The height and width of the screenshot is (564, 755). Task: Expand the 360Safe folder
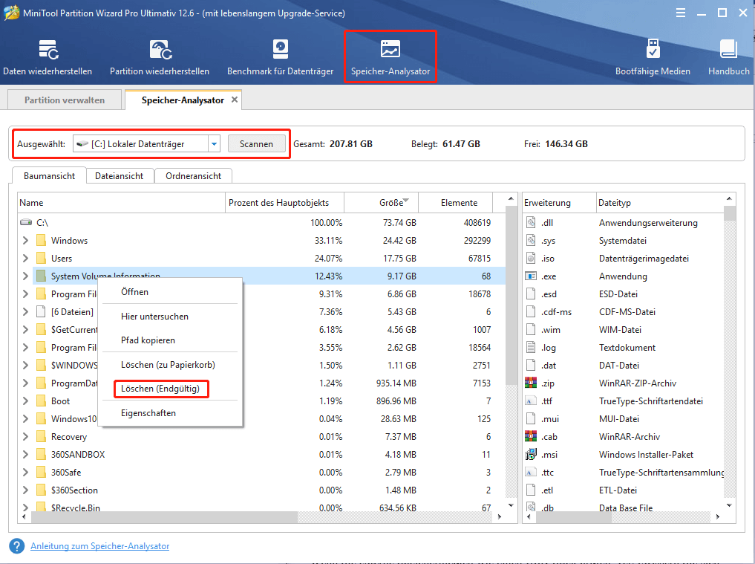pyautogui.click(x=25, y=473)
